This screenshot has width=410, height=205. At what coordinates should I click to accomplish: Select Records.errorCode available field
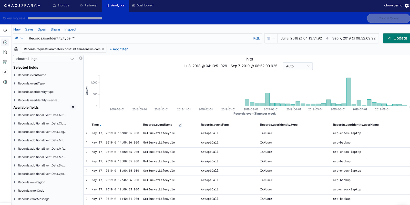(31, 191)
